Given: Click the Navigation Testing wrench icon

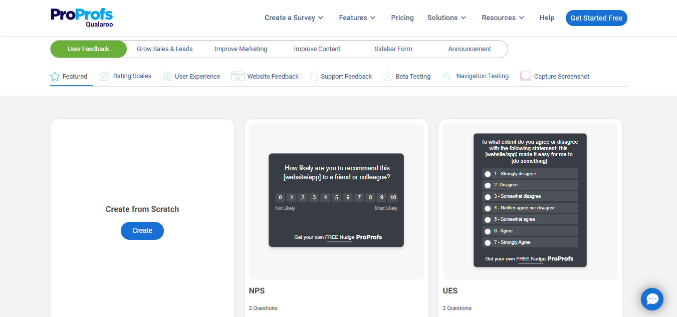Looking at the screenshot, I should (448, 77).
